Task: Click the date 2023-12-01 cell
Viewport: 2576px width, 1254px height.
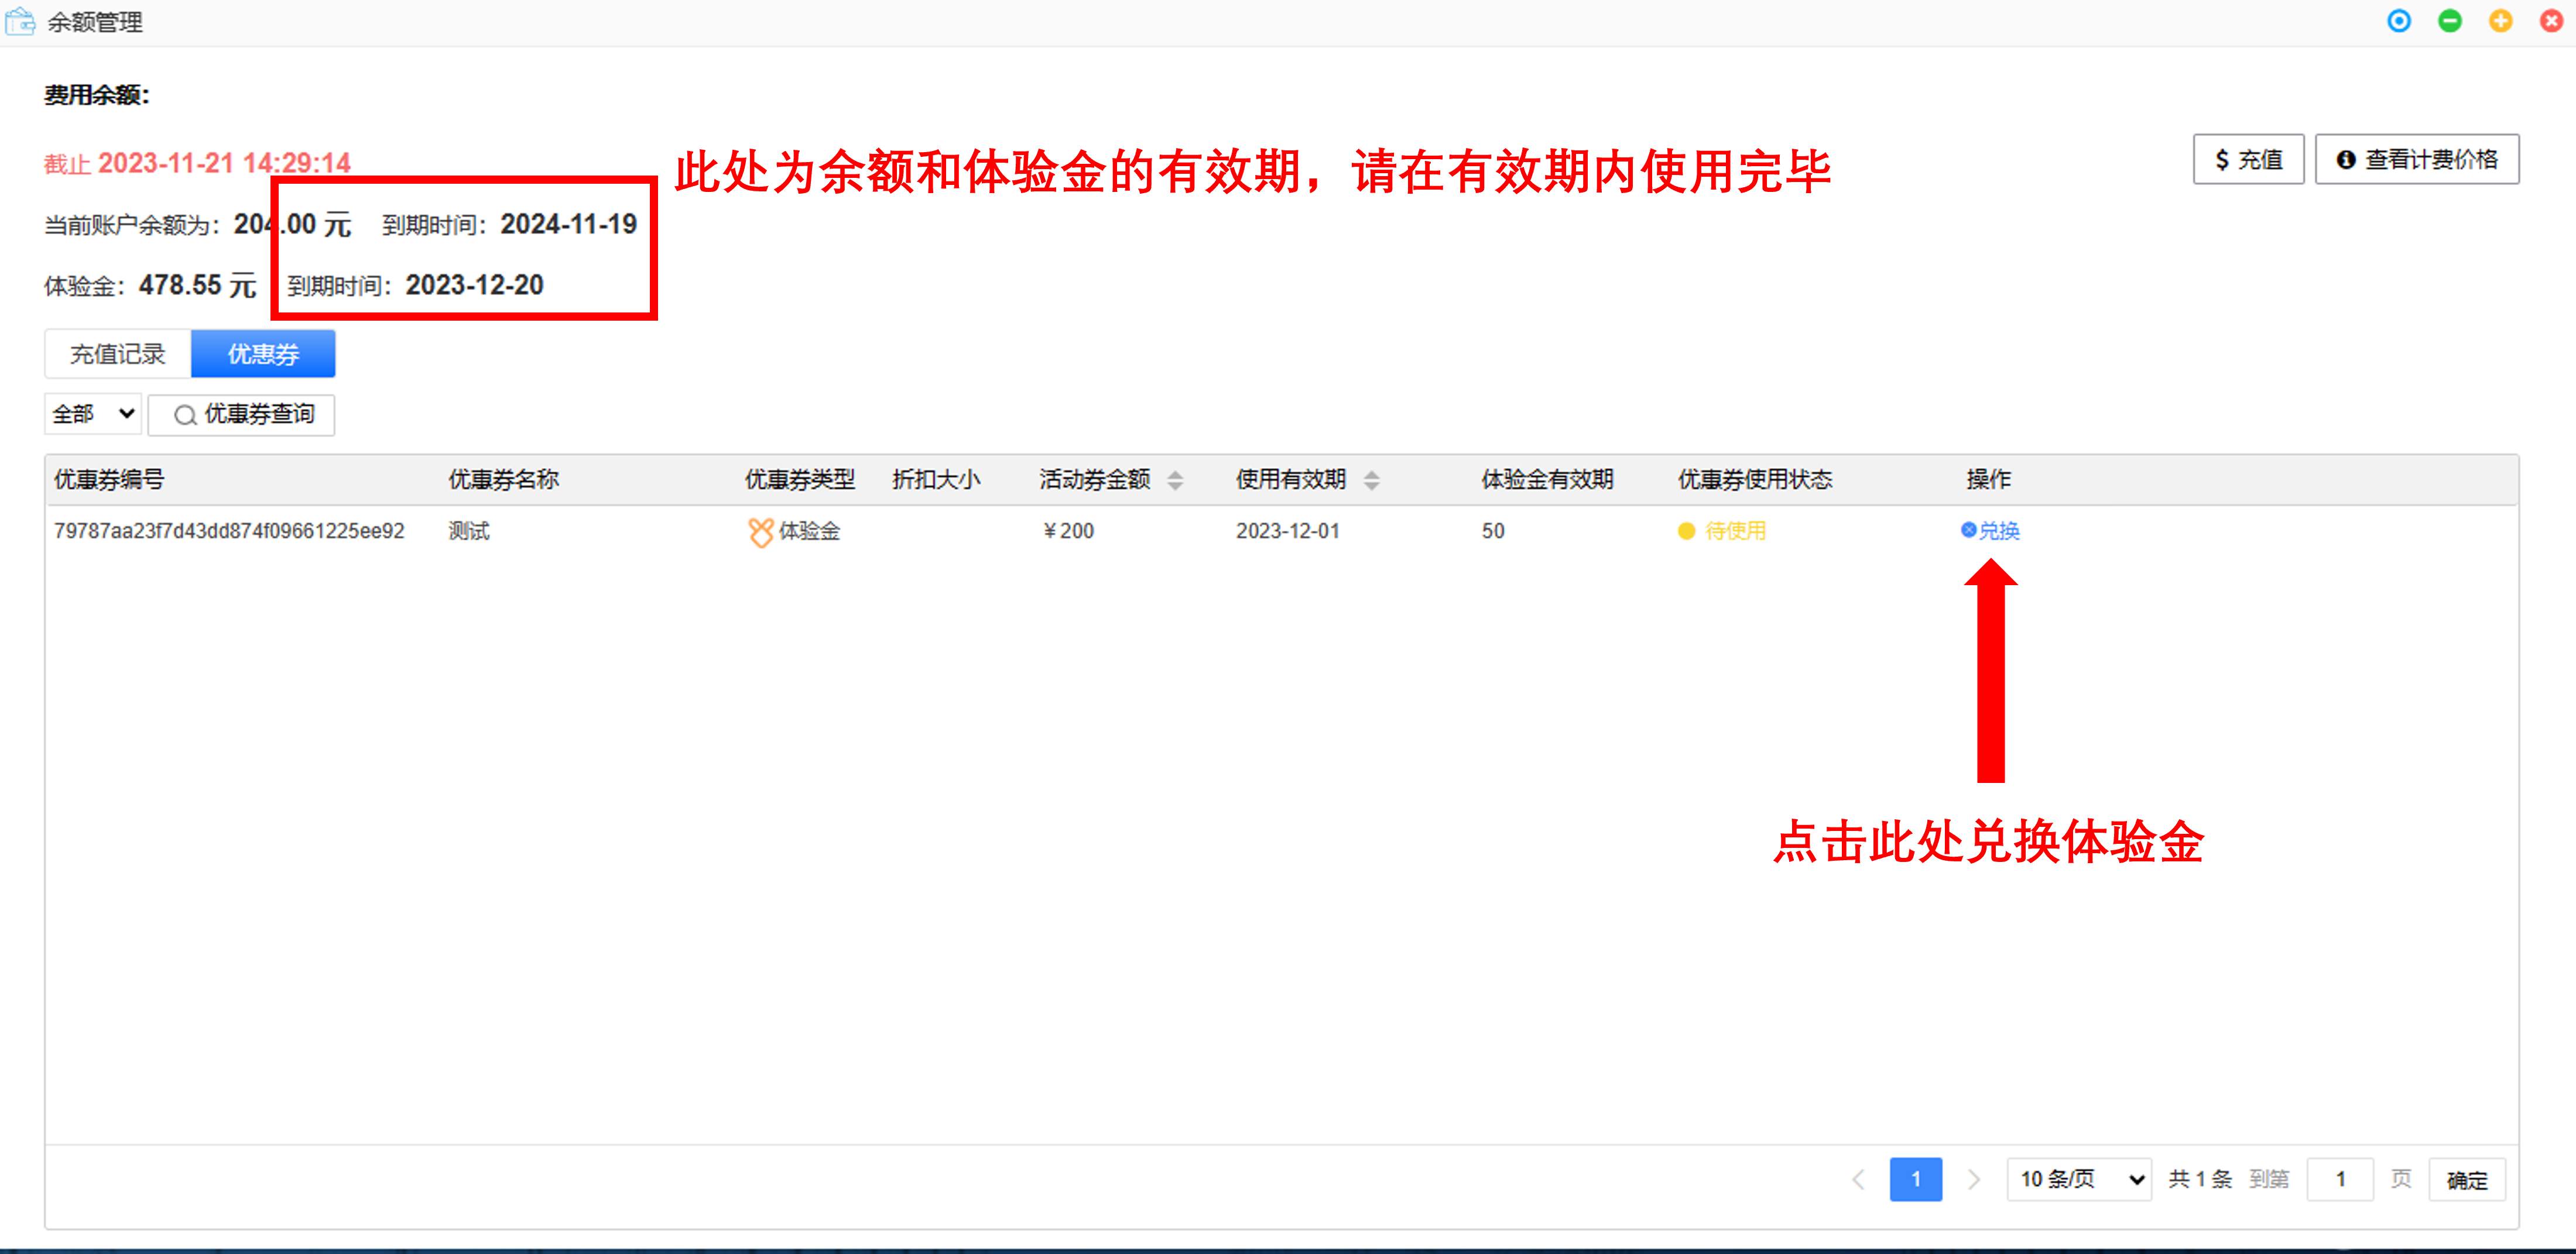Action: tap(1287, 531)
